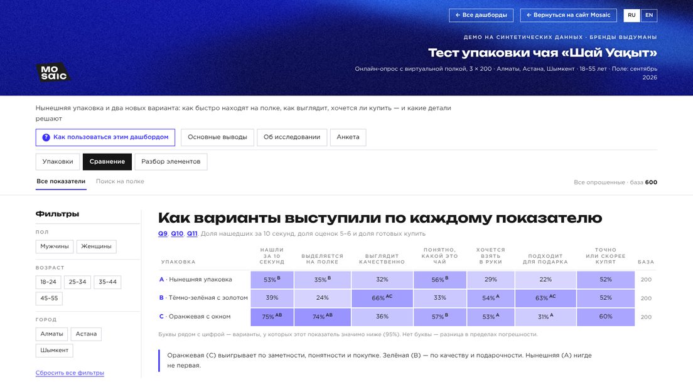Toggle age filter 35-44
693x392 pixels.
coord(107,282)
